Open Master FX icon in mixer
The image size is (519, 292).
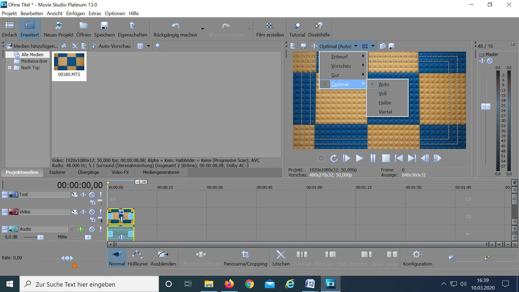pyautogui.click(x=482, y=61)
